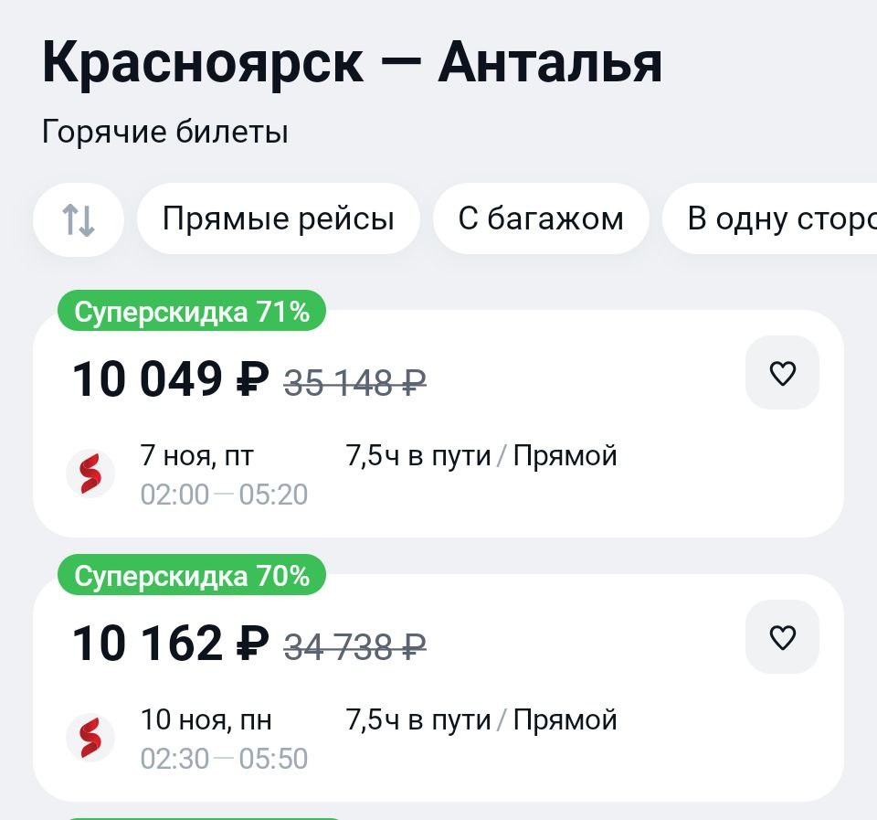Open the ticket priced 10 162 ₽
This screenshot has width=877, height=820.
(170, 644)
